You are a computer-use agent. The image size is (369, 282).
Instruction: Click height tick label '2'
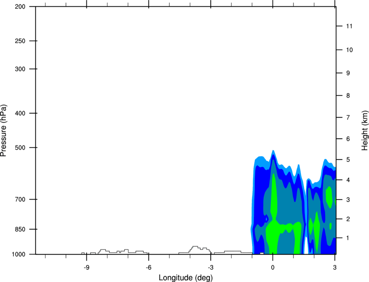coord(348,219)
